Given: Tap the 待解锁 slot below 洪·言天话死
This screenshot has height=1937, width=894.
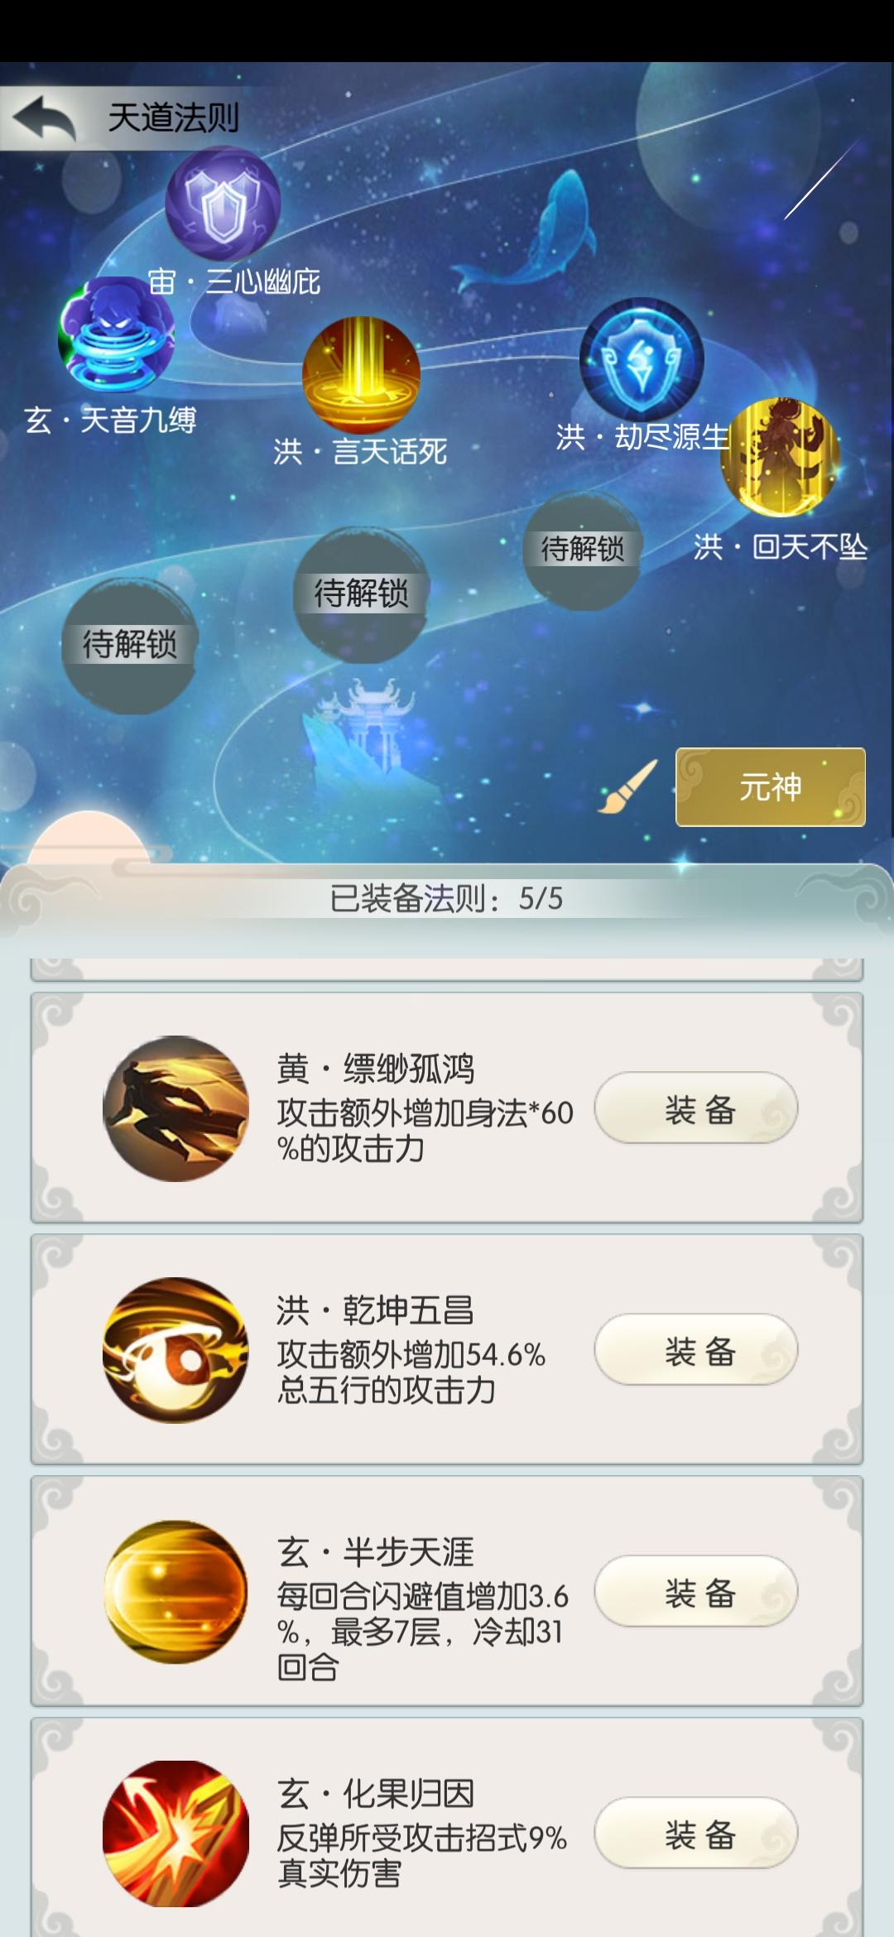Looking at the screenshot, I should point(362,594).
